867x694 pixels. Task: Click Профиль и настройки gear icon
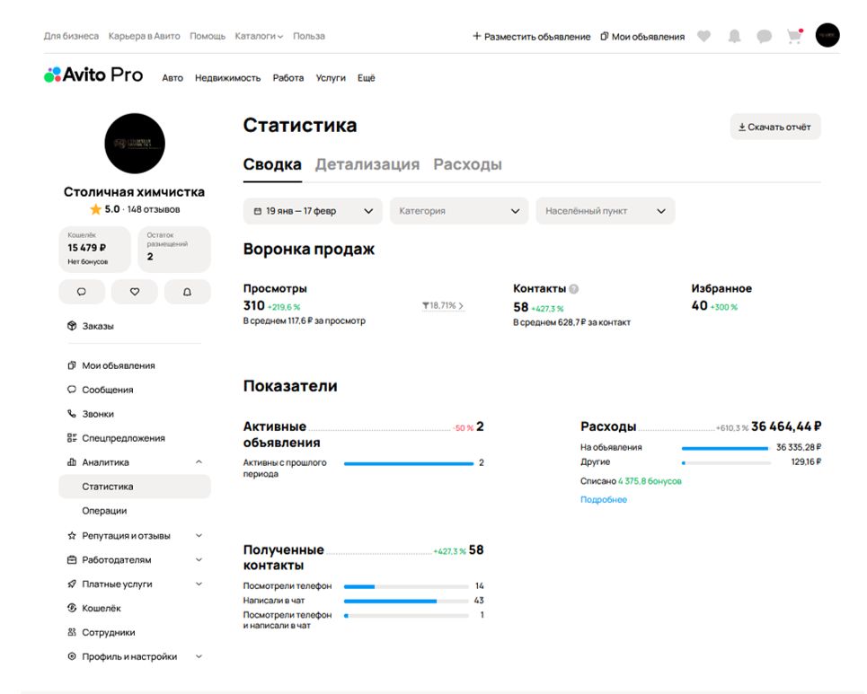72,656
